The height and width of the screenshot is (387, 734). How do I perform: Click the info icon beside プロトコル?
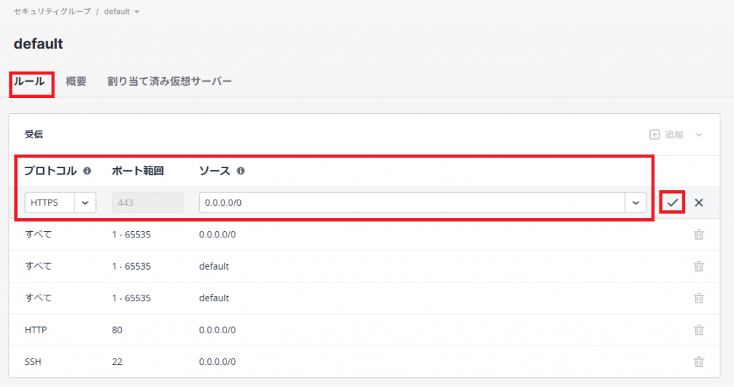click(87, 171)
